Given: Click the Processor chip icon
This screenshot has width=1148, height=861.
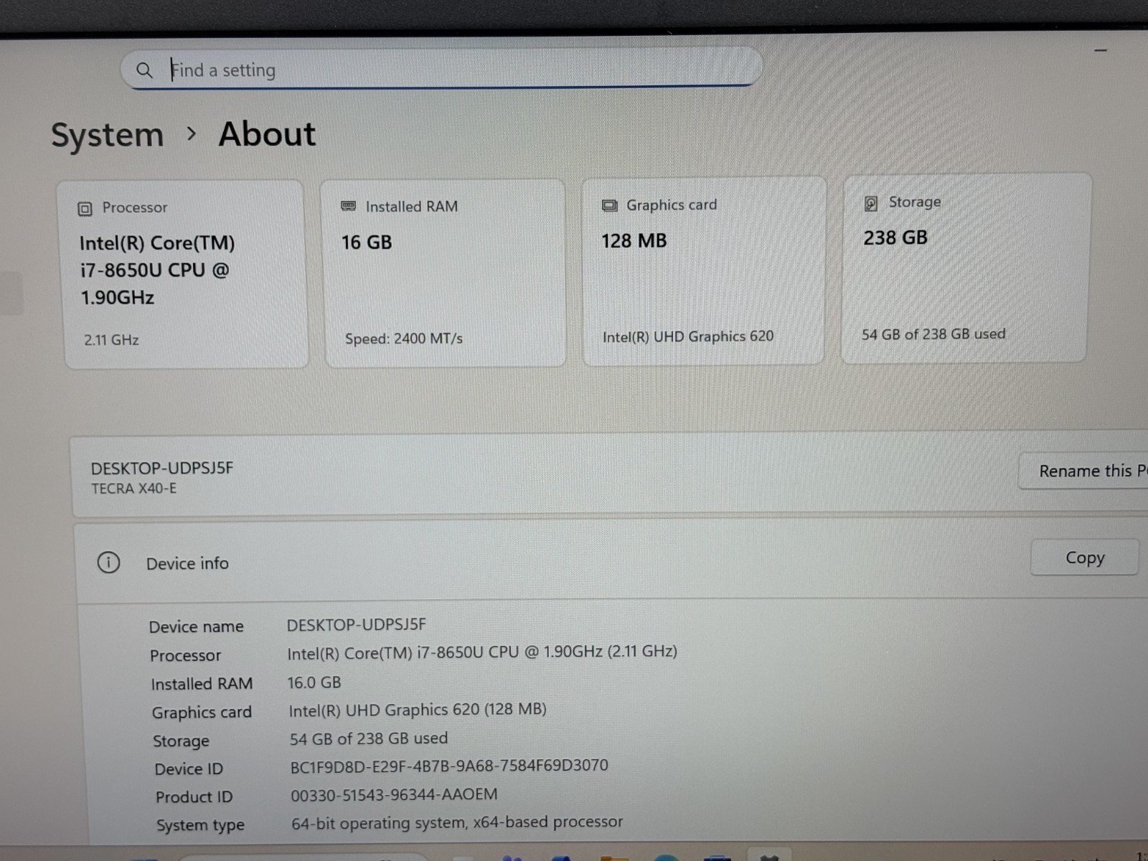Looking at the screenshot, I should point(85,209).
